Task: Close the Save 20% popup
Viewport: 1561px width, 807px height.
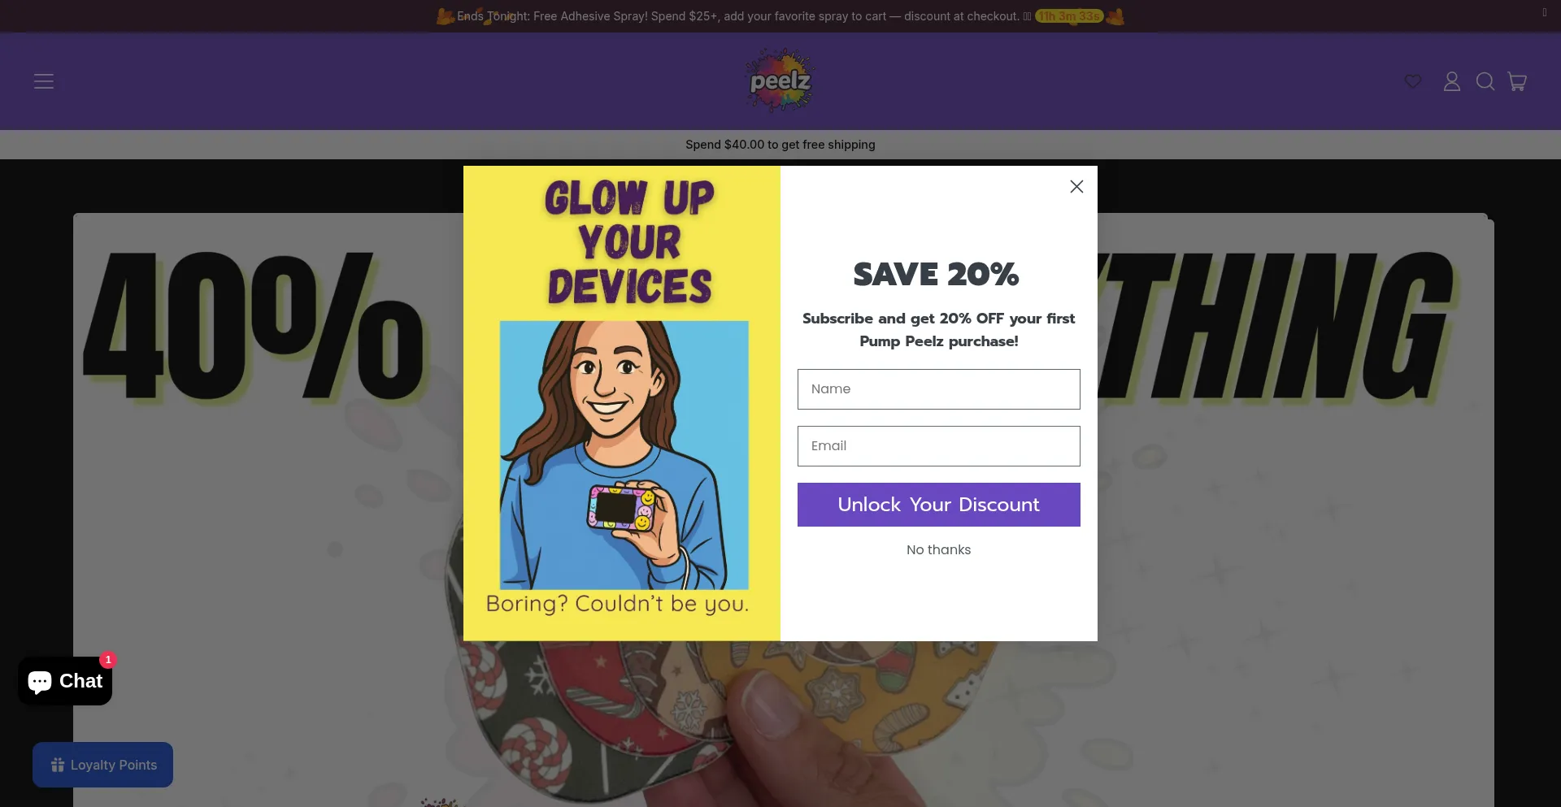Action: 1076,187
